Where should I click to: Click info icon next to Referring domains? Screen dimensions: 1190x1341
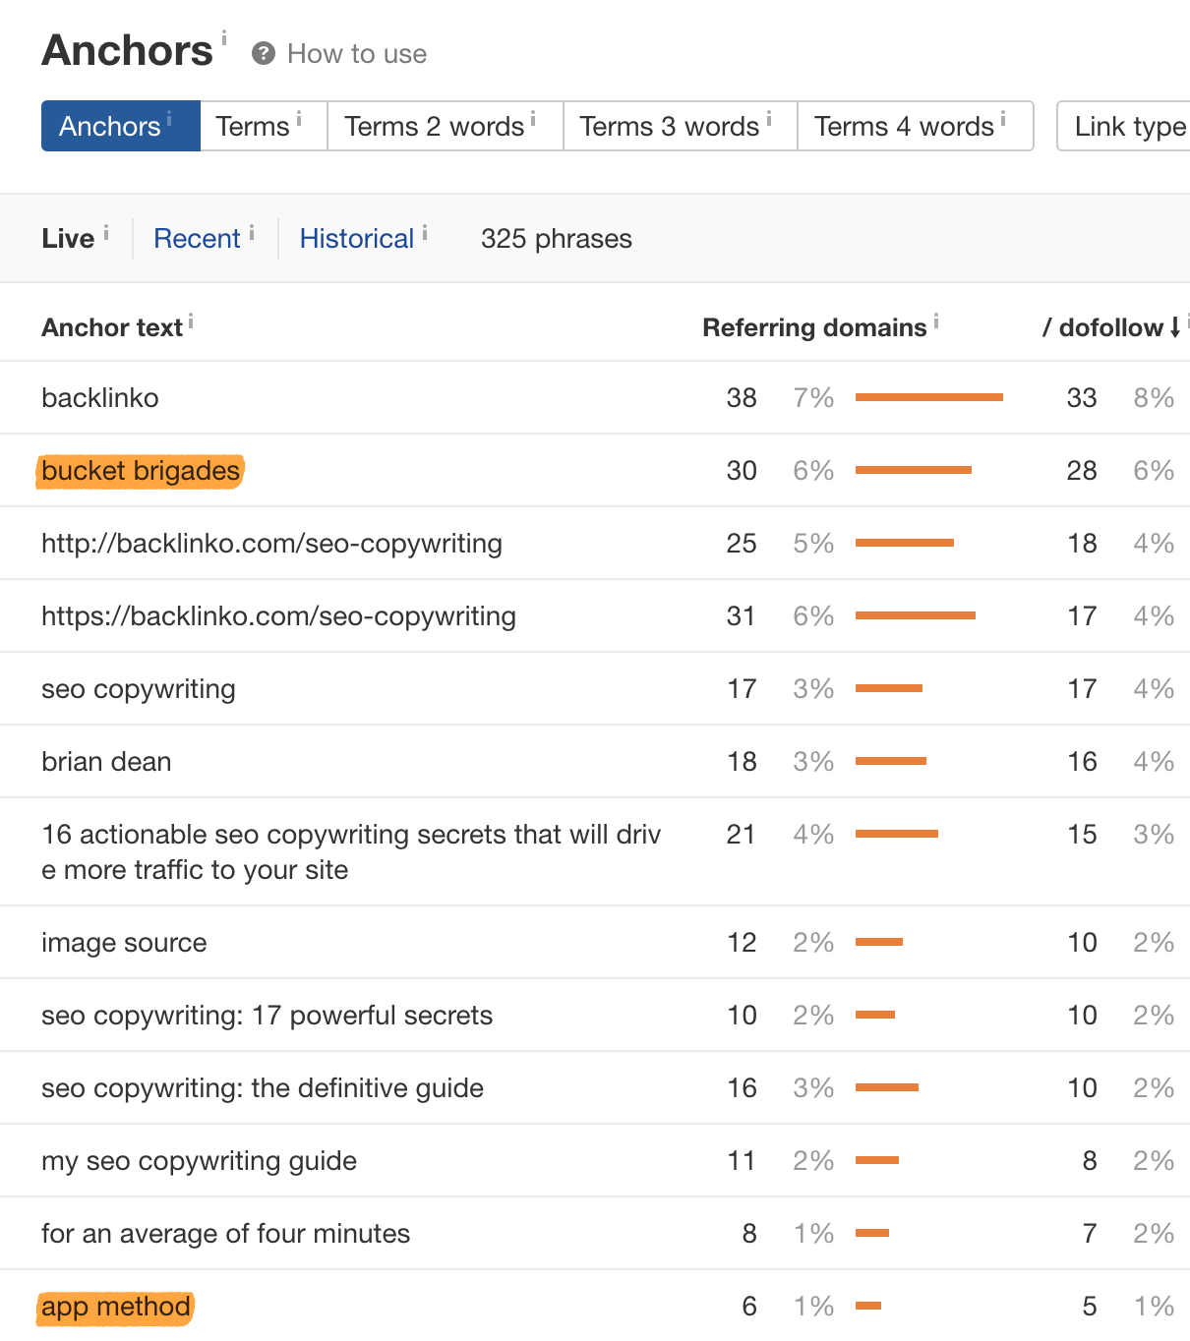click(936, 321)
